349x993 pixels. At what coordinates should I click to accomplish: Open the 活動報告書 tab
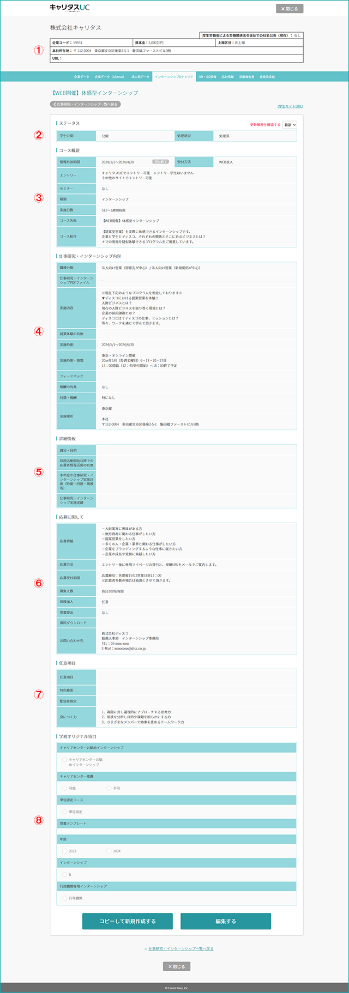246,77
